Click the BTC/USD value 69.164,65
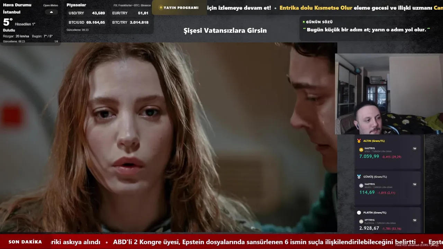Screen dimensions: 443x249 coord(96,22)
